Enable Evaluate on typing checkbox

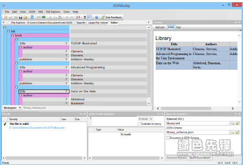tap(139, 124)
